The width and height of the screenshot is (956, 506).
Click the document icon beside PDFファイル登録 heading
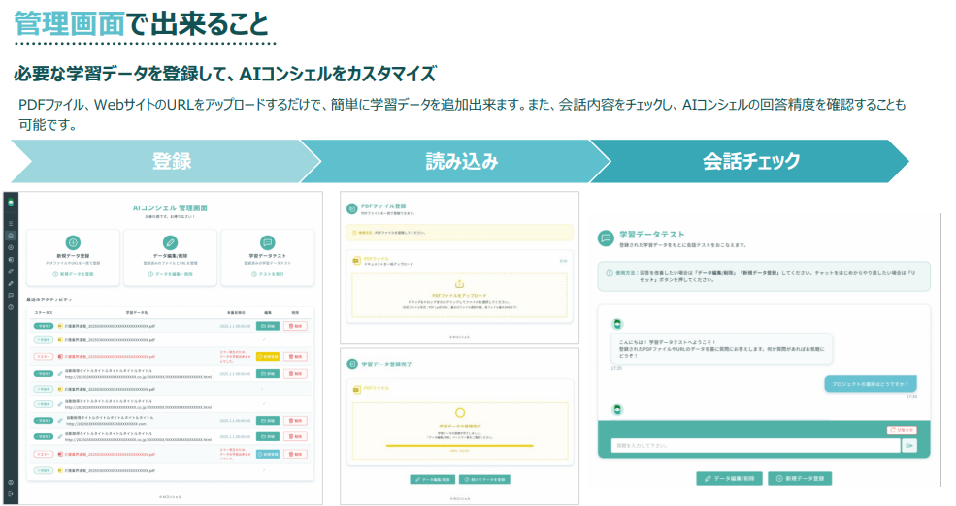[351, 208]
